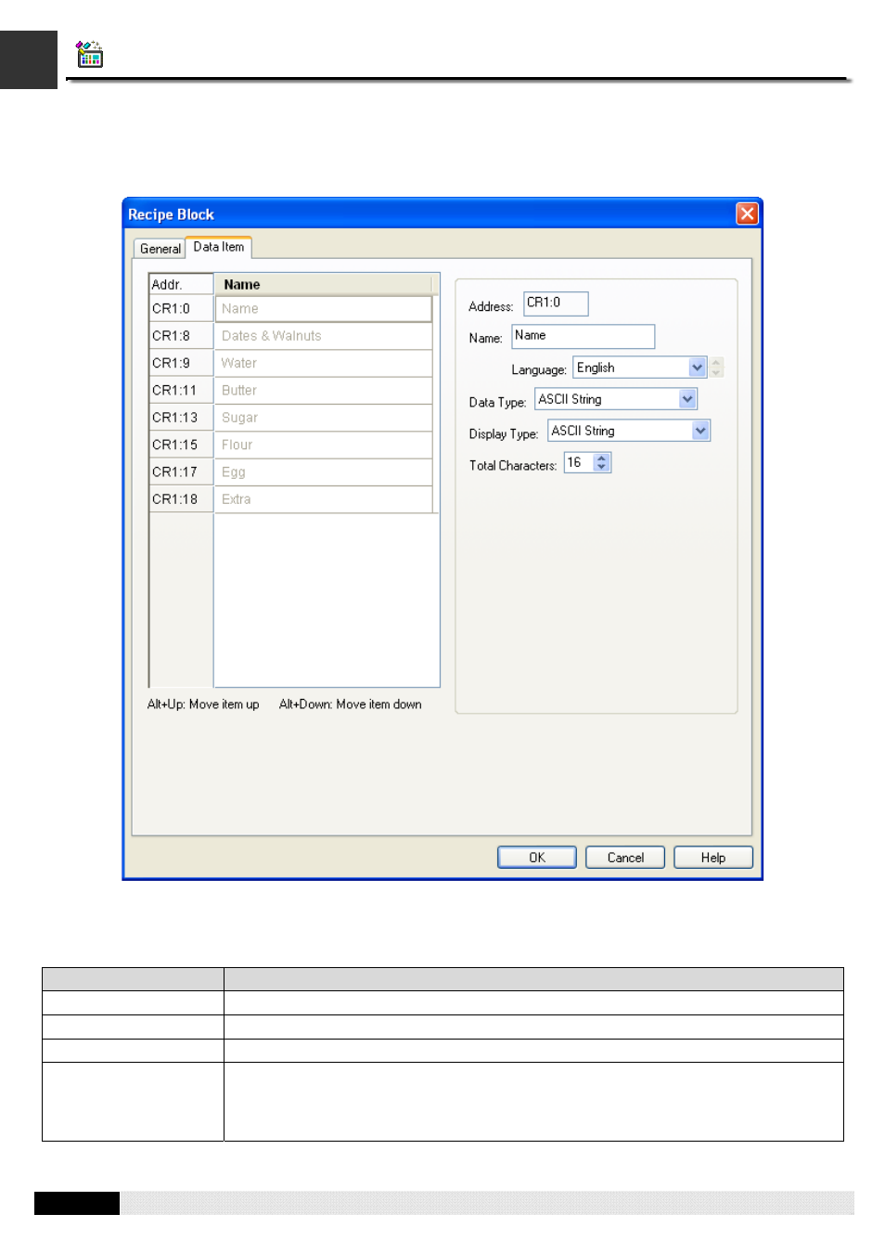Open the Data Type dropdown
Screen dimensions: 885x1253
tap(687, 399)
